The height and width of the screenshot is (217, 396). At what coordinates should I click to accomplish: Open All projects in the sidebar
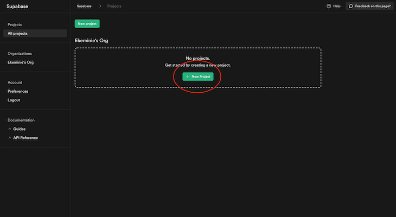pos(17,34)
